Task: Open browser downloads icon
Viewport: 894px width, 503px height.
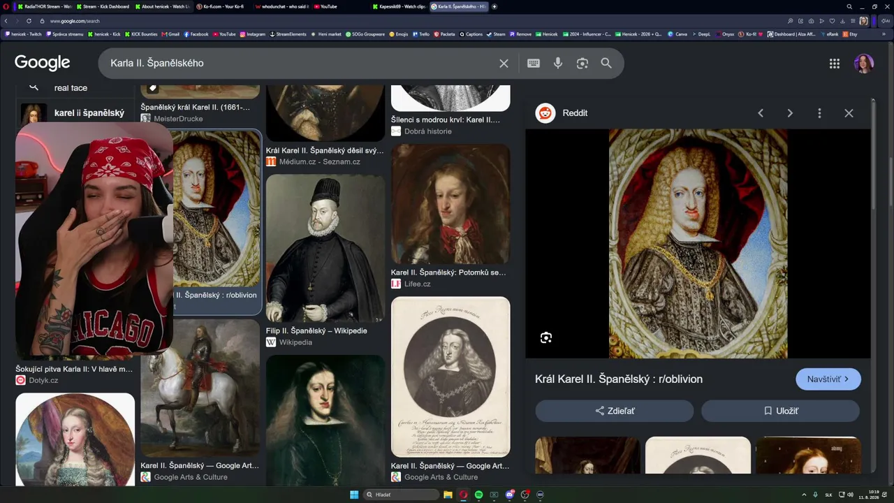Action: 842,21
